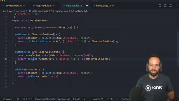
Task: Open the timeline history icon
Action: pos(160,6)
